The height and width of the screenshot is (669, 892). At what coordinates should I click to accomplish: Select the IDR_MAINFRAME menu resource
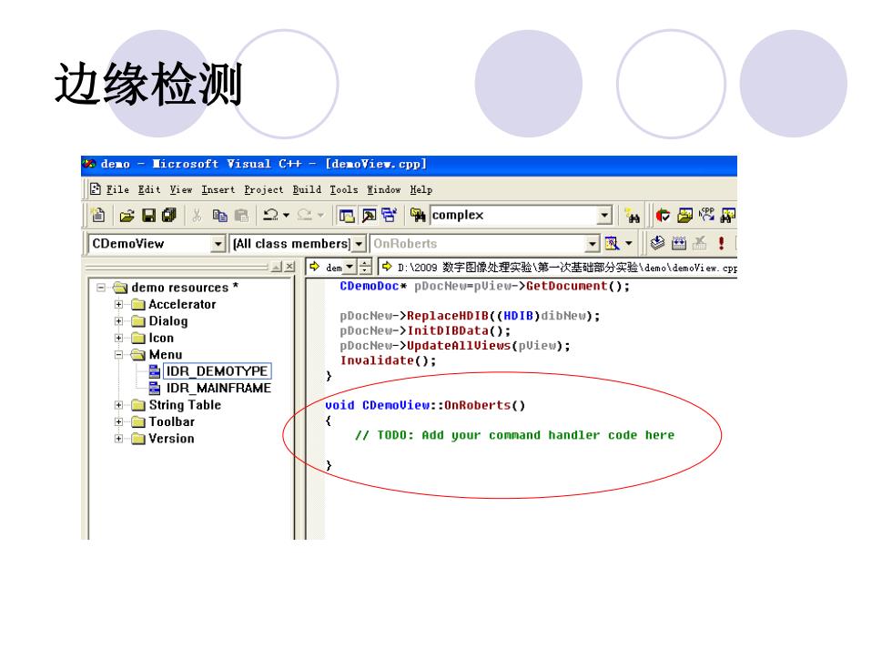tap(218, 388)
